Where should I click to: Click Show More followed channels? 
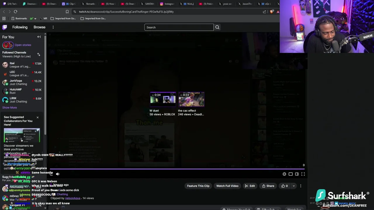point(10,107)
